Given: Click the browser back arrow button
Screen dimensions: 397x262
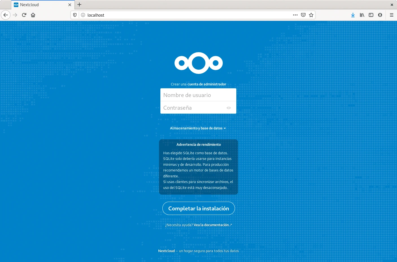Looking at the screenshot, I should pyautogui.click(x=6, y=15).
